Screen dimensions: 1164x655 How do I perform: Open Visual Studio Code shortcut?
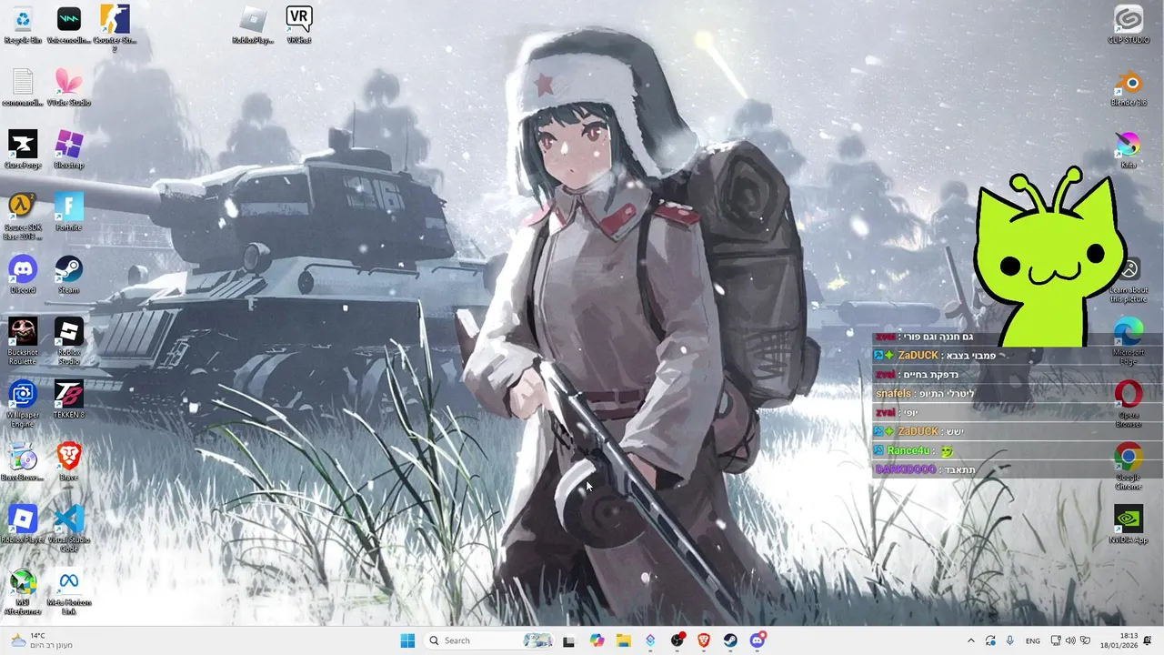point(69,529)
